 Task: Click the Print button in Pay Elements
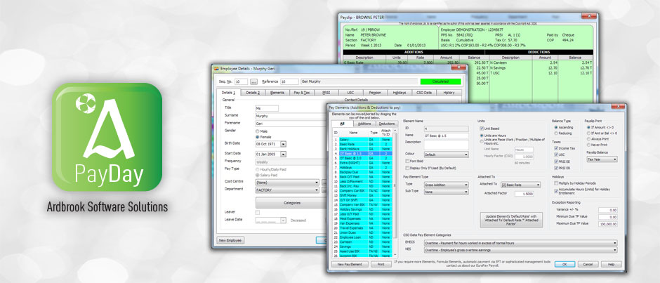[381, 265]
